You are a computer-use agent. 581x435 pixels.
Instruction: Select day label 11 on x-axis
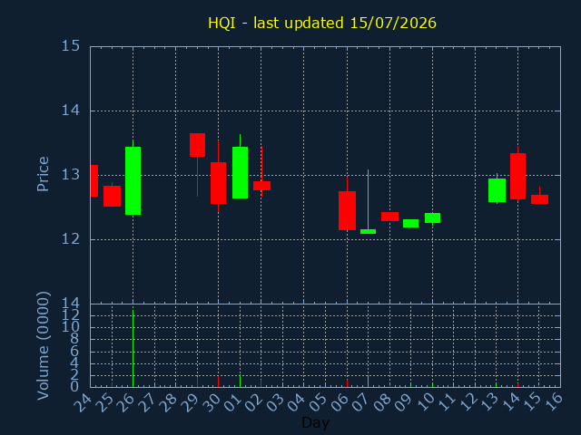pyautogui.click(x=448, y=402)
